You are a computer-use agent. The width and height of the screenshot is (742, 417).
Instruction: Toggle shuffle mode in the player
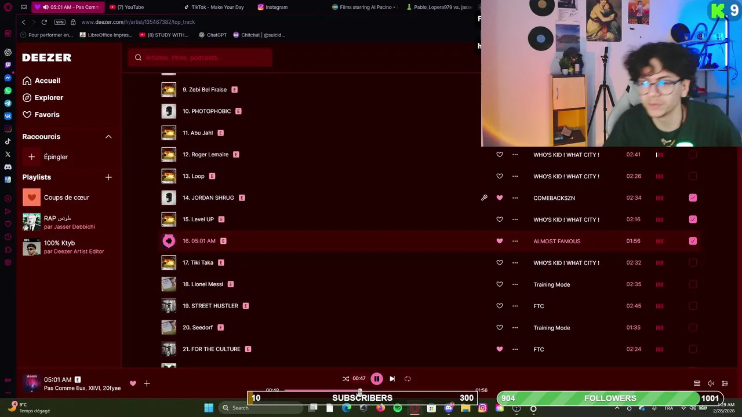(x=345, y=379)
